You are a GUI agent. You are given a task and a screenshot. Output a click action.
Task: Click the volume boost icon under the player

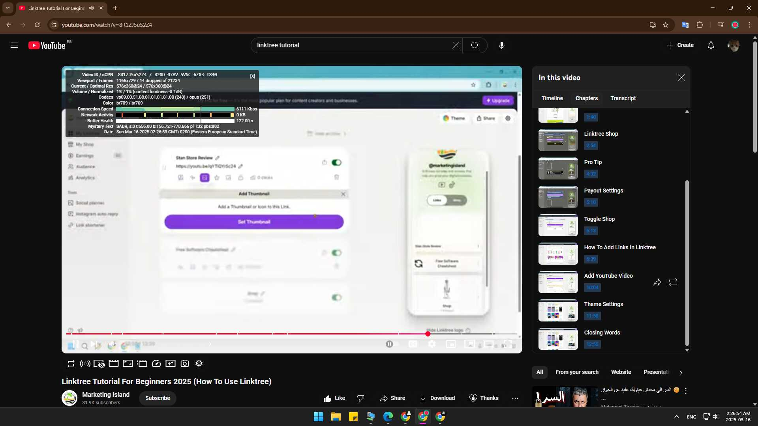coord(85,364)
